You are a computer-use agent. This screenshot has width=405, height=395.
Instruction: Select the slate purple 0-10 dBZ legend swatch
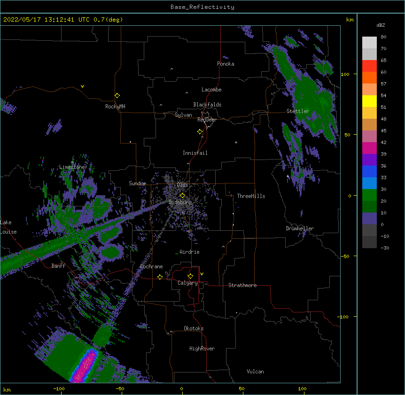[x=369, y=219]
